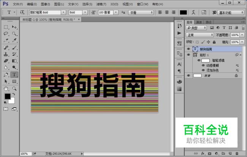Create a new layer group folder

coord(223,153)
